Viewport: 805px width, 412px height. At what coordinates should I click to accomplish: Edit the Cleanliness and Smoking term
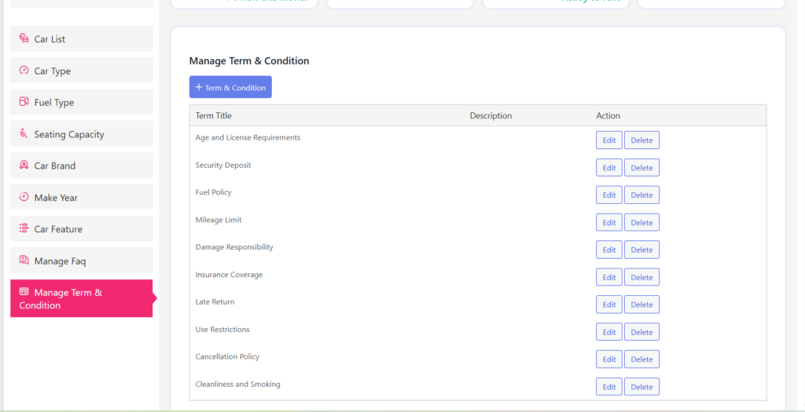coord(609,387)
